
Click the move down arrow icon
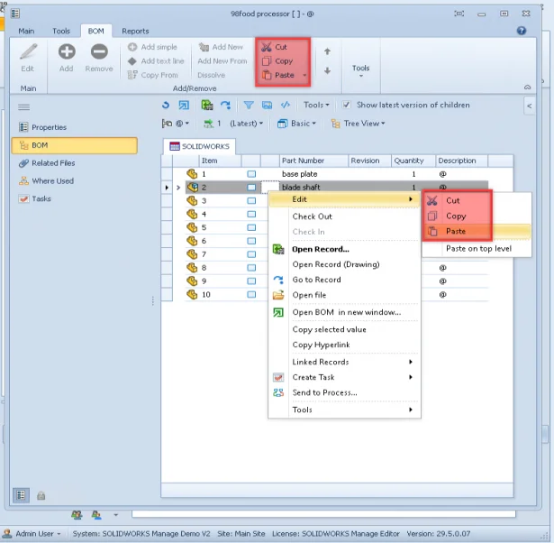click(327, 70)
